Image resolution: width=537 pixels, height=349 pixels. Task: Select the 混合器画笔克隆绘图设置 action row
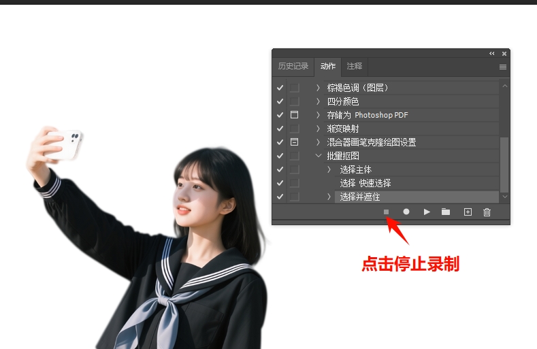411,142
